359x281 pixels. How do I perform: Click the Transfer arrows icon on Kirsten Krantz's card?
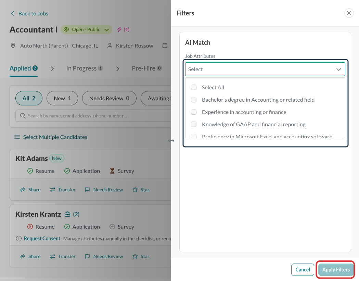coord(53,256)
